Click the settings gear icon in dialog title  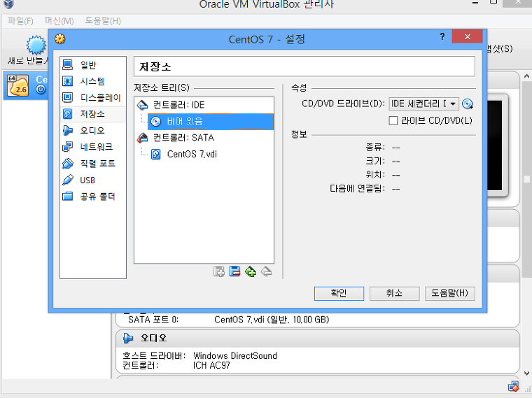[60, 39]
